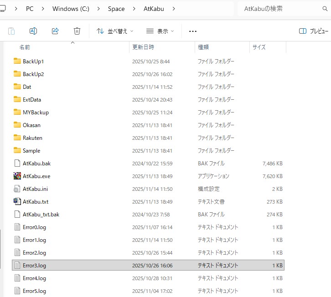Image resolution: width=331 pixels, height=297 pixels.
Task: Click the grayed-out Paste clipboard icon
Action: point(11,31)
